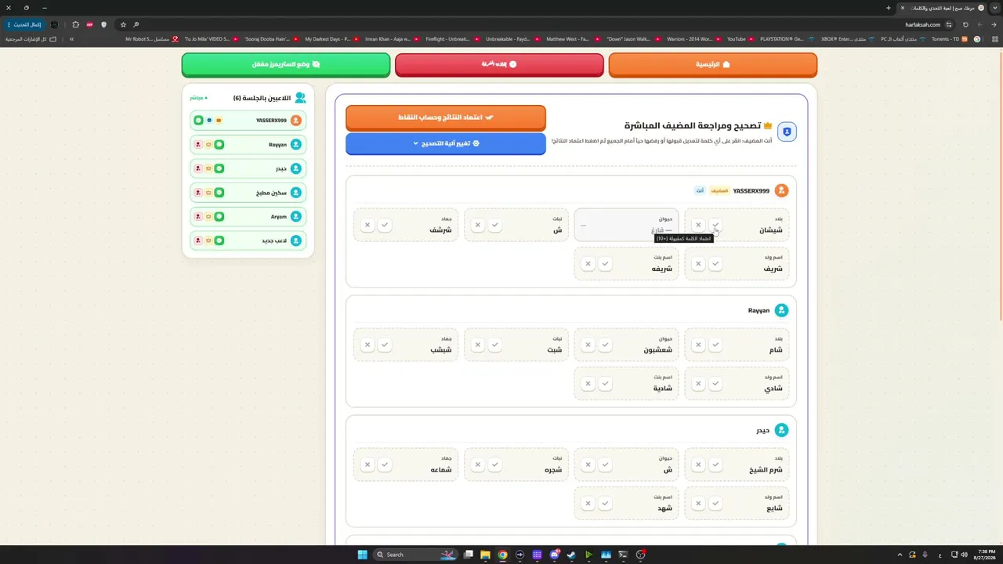This screenshot has width=1003, height=564.
Task: Reject the girl name شادية
Action: [x=588, y=383]
